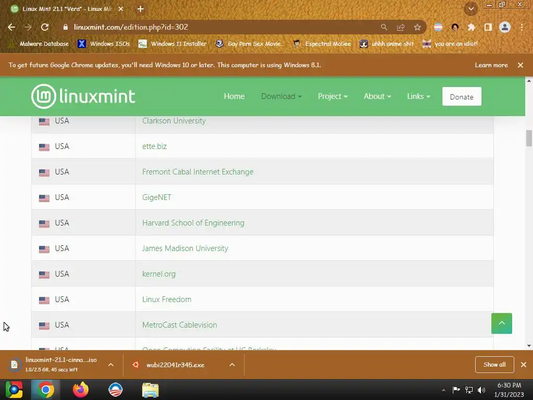Click the Donate button
The image size is (533, 400).
click(462, 96)
